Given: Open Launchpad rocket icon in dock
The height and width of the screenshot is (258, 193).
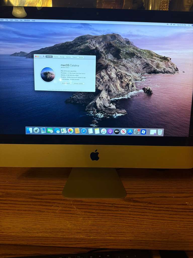Looking at the screenshot, I should click(36, 131).
